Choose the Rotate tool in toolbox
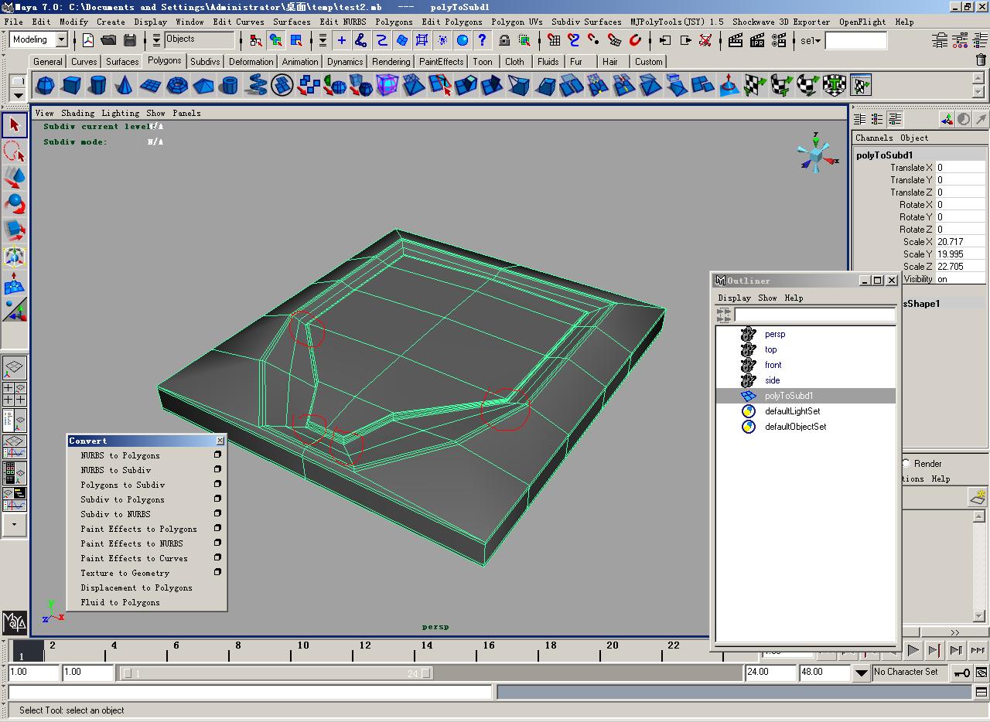The image size is (990, 722). point(14,204)
